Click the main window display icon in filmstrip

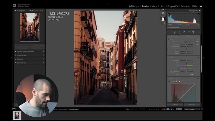[x=14, y=109]
